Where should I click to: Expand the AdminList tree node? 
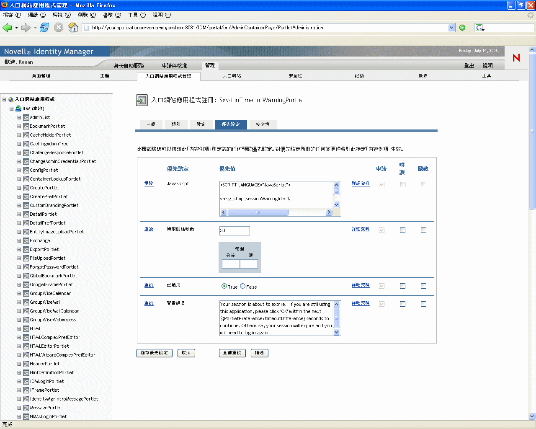coord(19,117)
